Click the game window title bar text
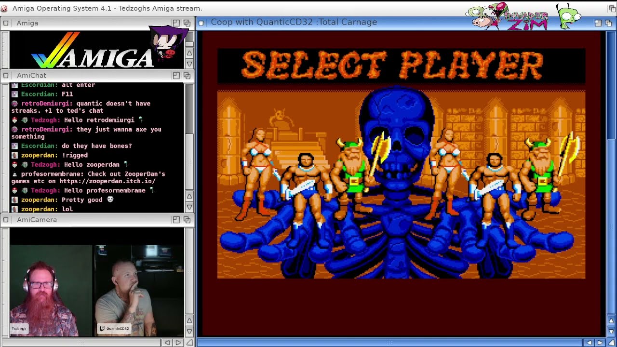The image size is (617, 347). [294, 22]
